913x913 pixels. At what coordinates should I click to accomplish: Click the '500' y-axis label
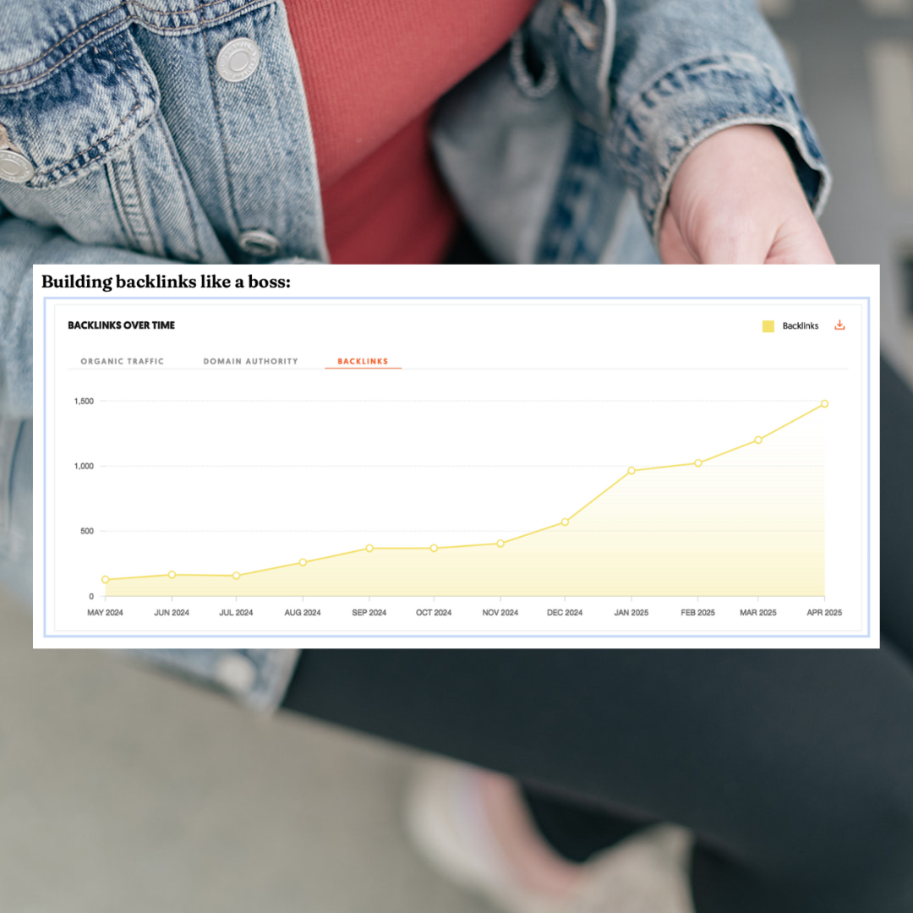coord(87,531)
